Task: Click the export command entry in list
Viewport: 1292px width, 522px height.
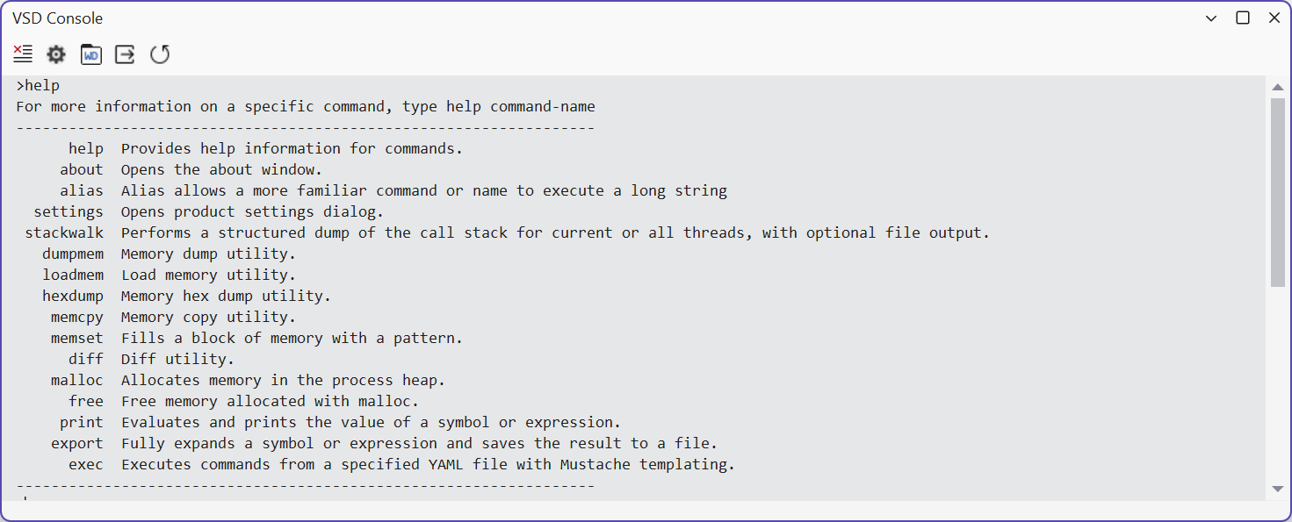Action: (77, 443)
